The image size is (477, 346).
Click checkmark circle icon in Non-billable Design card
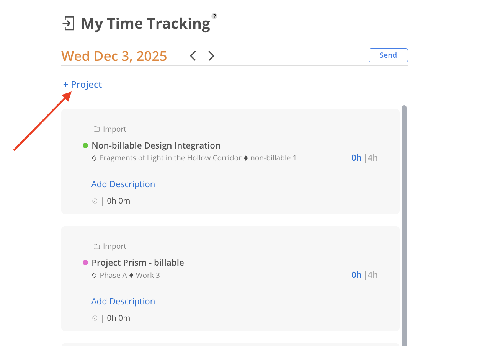[x=95, y=201]
